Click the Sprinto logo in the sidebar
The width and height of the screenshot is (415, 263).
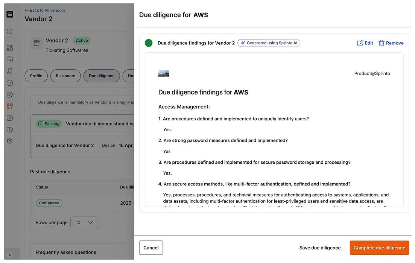click(x=10, y=14)
